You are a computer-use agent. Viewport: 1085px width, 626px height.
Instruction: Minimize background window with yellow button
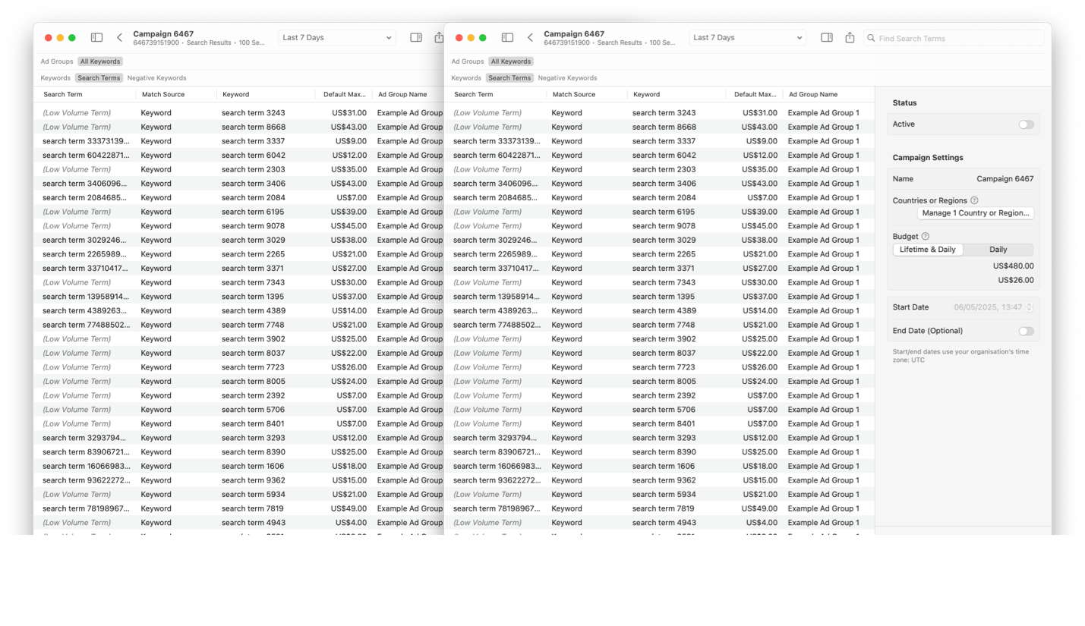pyautogui.click(x=60, y=38)
